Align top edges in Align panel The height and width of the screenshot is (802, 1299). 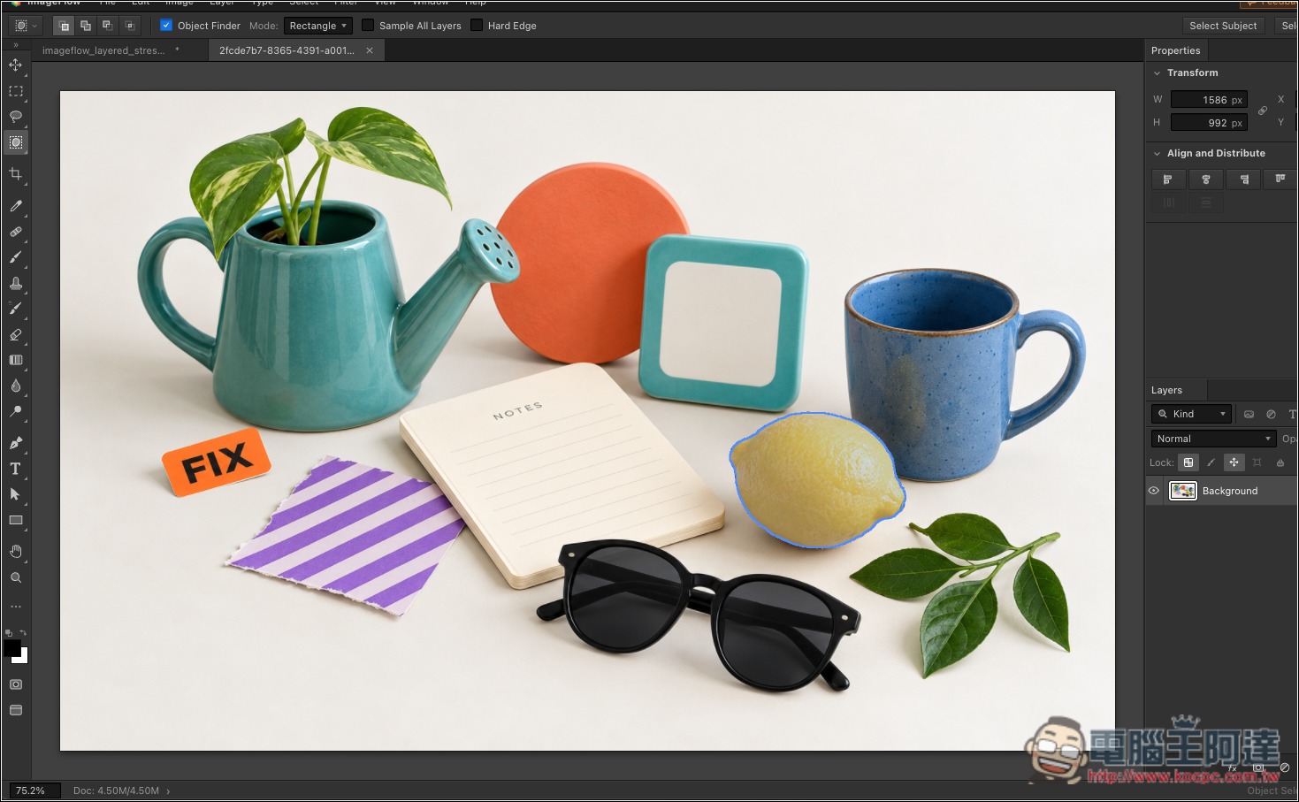click(1280, 179)
